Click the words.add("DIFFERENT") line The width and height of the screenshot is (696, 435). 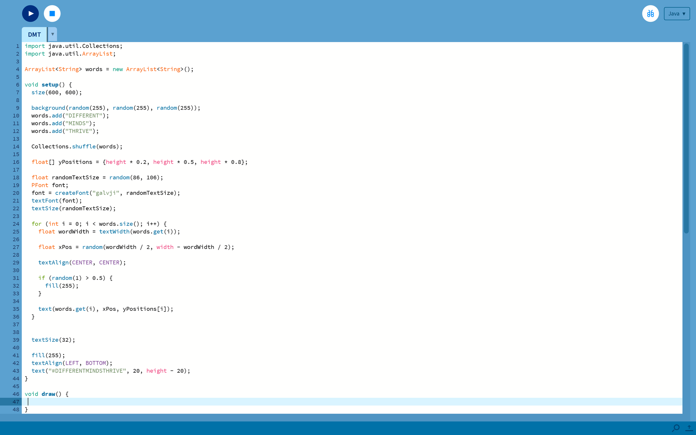70,116
